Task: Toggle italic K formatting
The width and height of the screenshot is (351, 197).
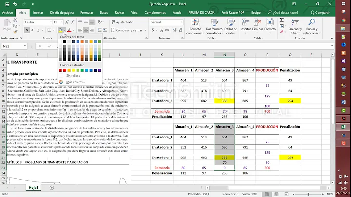Action: coord(33,30)
